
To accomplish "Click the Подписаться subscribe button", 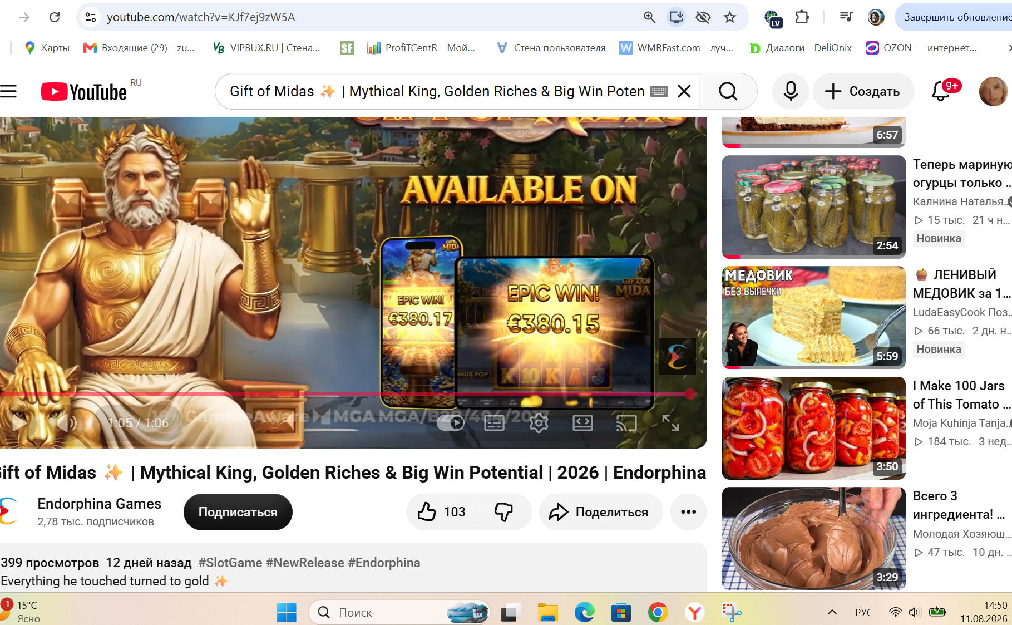I will (238, 512).
